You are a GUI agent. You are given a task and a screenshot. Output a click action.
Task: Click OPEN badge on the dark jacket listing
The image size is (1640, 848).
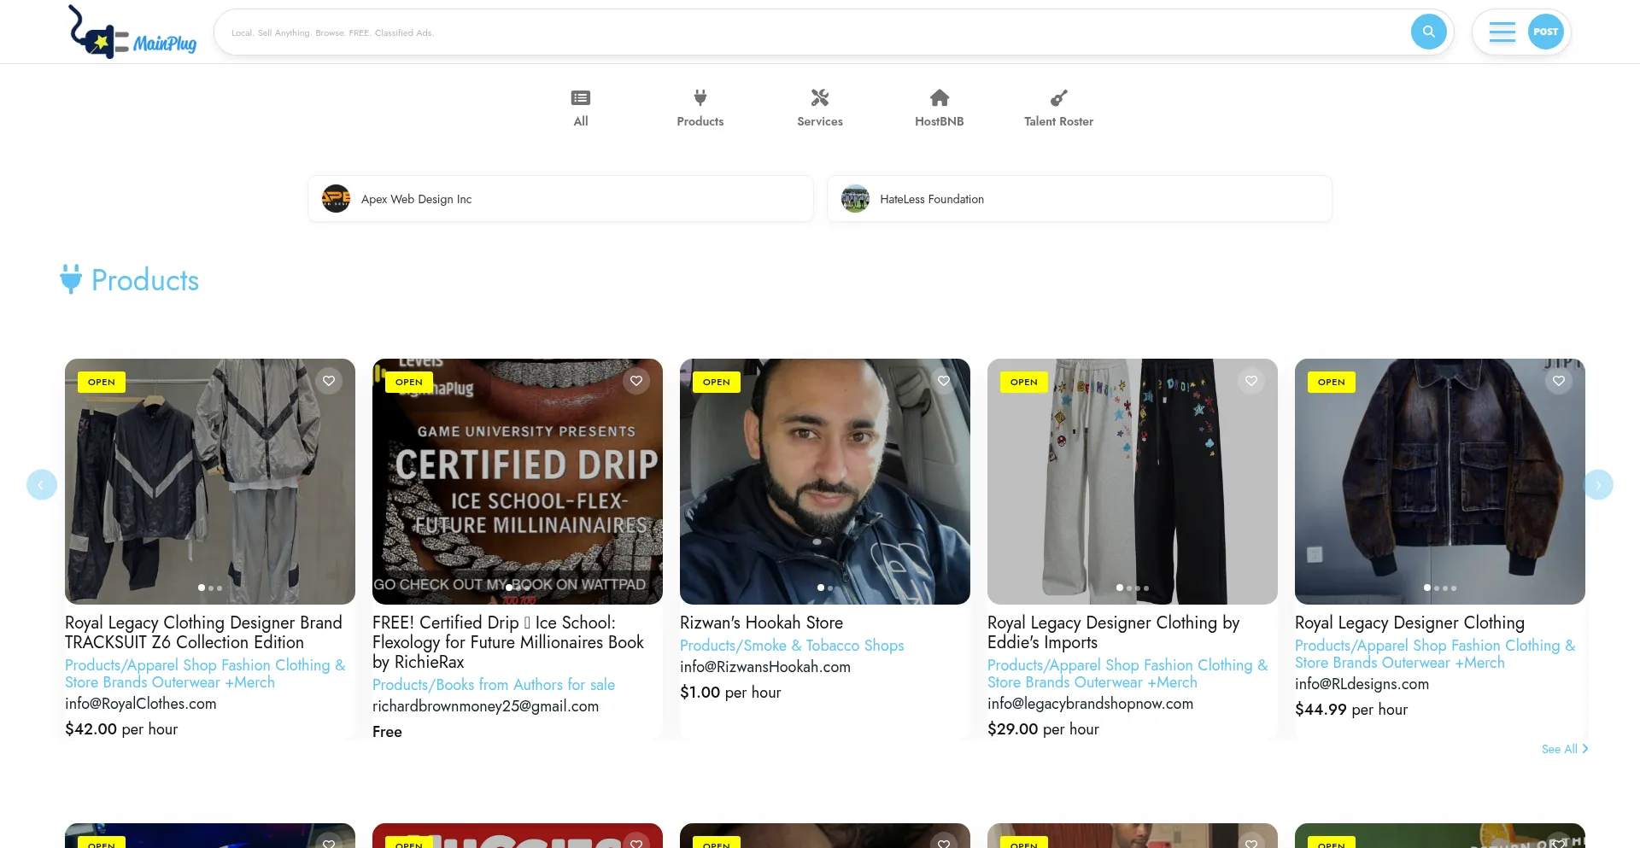click(1332, 382)
